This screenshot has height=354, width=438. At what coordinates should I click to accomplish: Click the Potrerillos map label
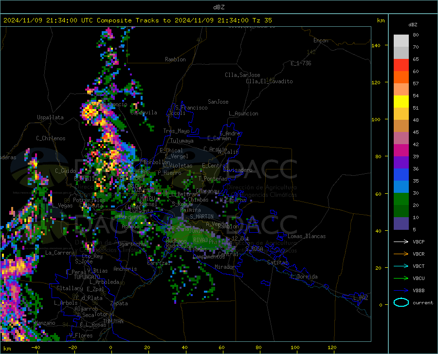pos(89,200)
